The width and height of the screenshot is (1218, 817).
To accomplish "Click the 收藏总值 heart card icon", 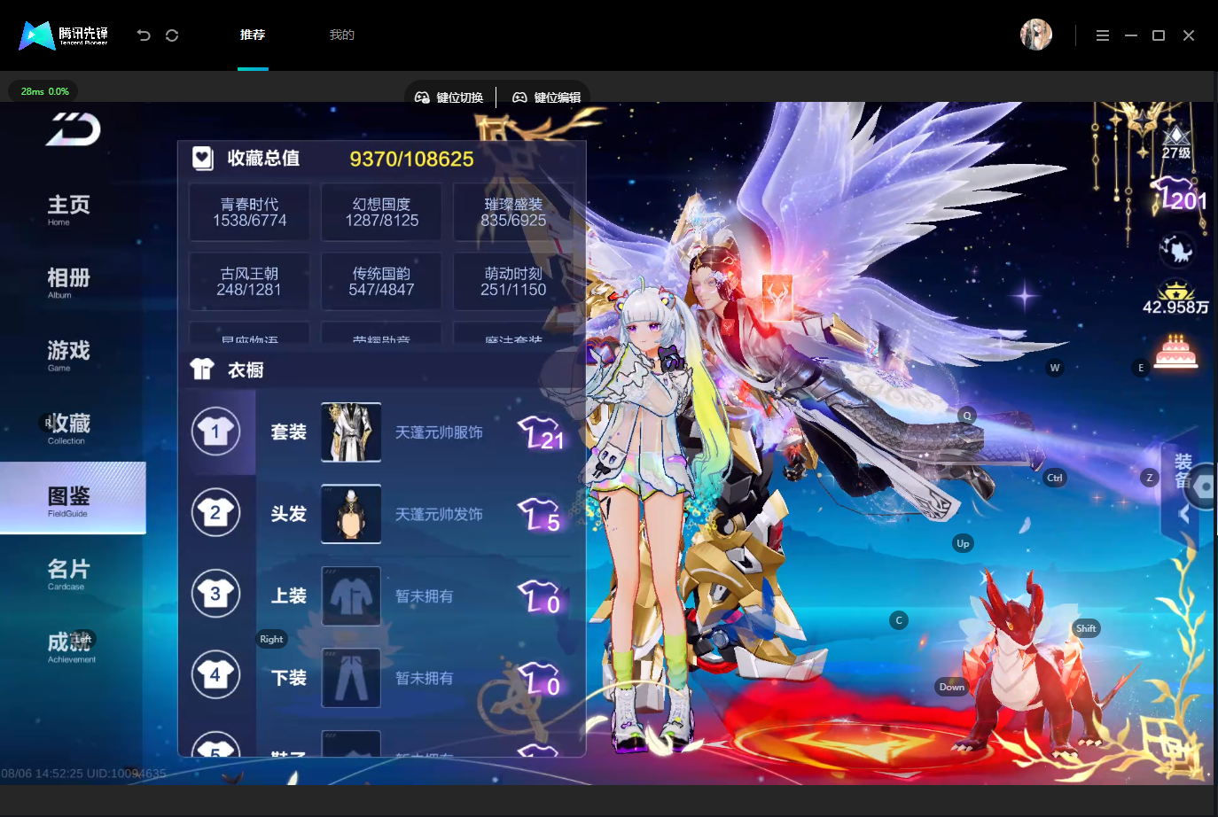I will (203, 159).
